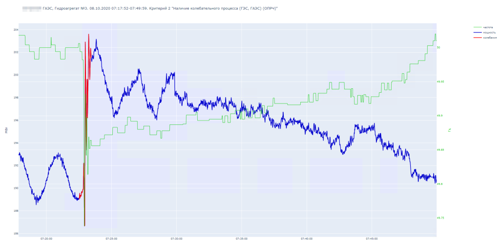500x244 pixels.
Task: Click the 07:45:00 time axis label
Action: pyautogui.click(x=372, y=239)
